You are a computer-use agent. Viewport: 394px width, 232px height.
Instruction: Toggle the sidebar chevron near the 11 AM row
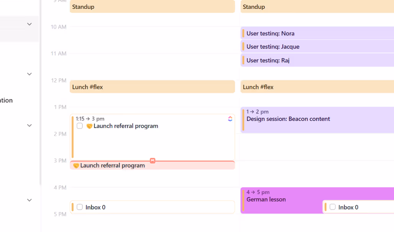[x=30, y=74]
